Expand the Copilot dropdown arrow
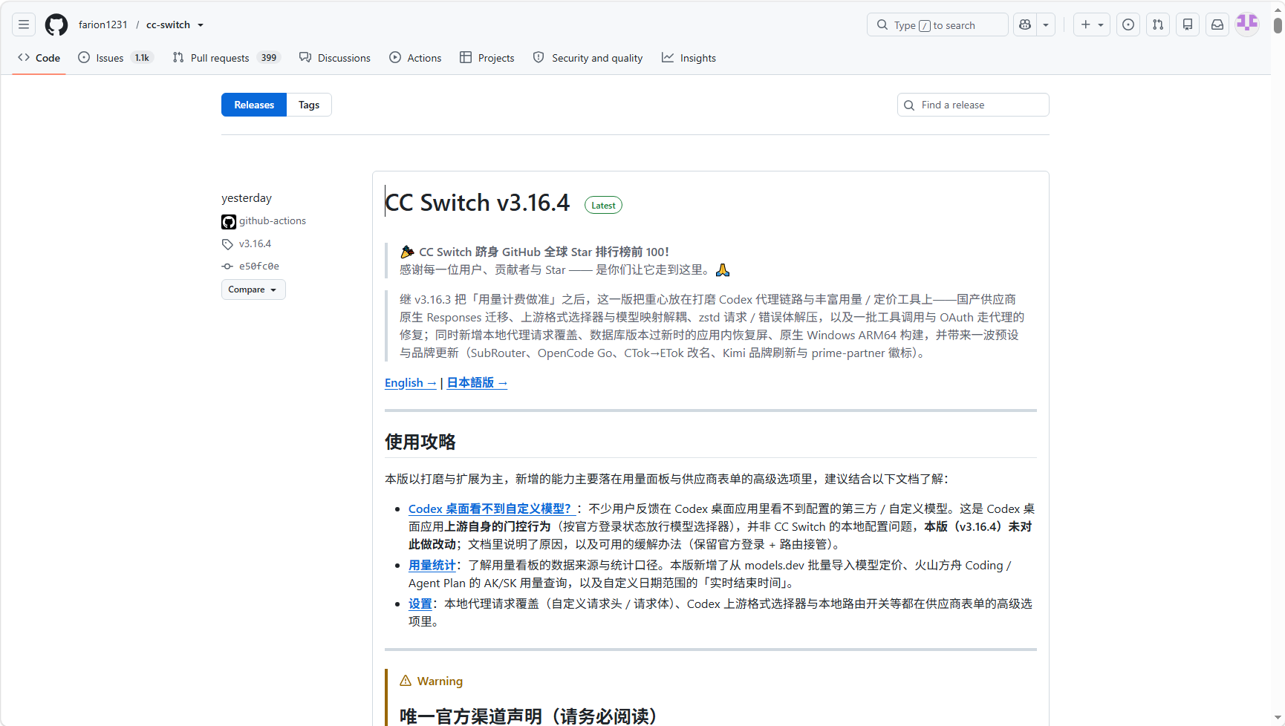Viewport: 1285px width, 726px height. (1046, 24)
